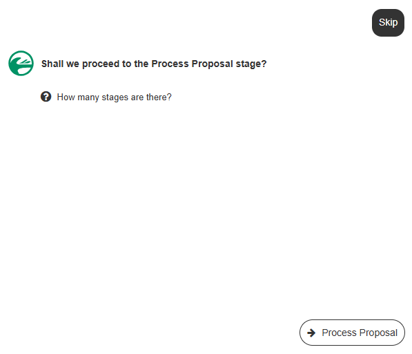
Task: Click the 'Process Proposal' label text
Action: tap(360, 333)
